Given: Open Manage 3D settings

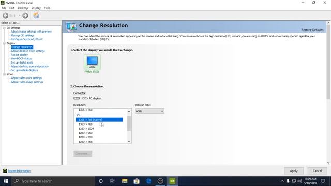Looking at the screenshot, I should [22, 36].
